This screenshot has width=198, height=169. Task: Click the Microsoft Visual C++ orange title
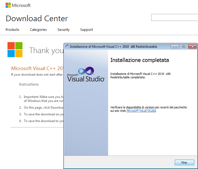[37, 68]
